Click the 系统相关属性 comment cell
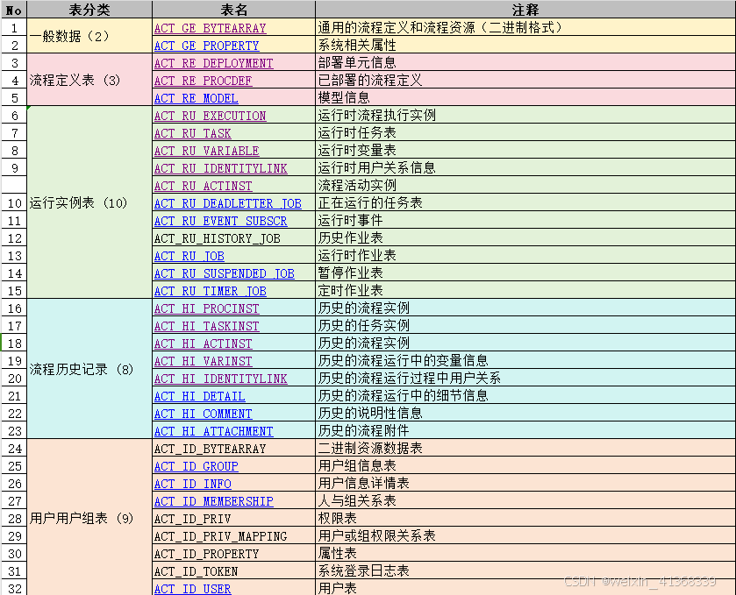 tap(525, 46)
